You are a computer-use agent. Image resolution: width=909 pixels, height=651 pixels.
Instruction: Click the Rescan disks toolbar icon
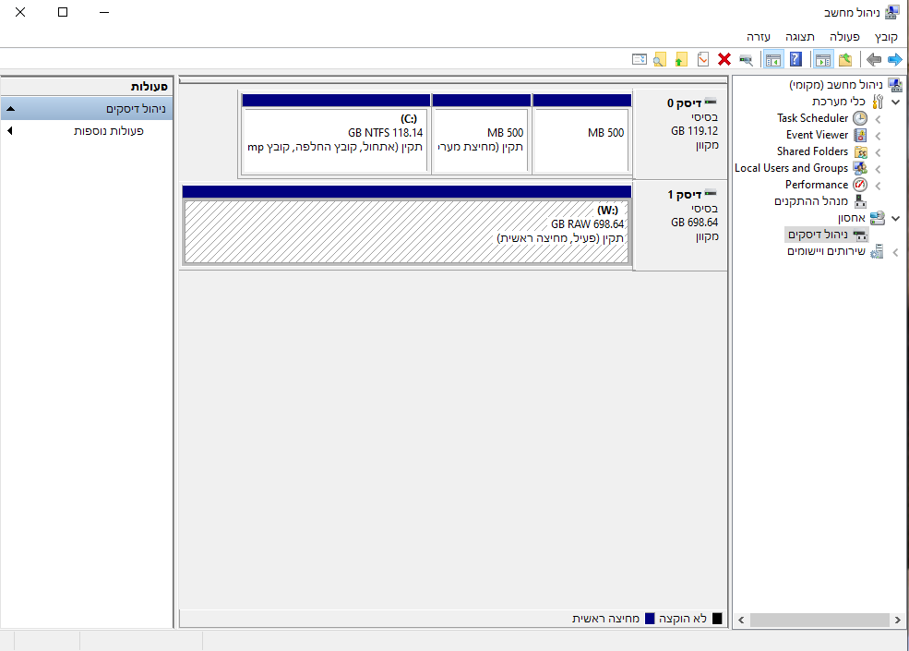pos(746,59)
